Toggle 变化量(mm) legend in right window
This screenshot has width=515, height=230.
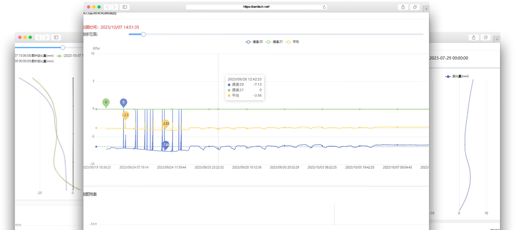(x=457, y=76)
